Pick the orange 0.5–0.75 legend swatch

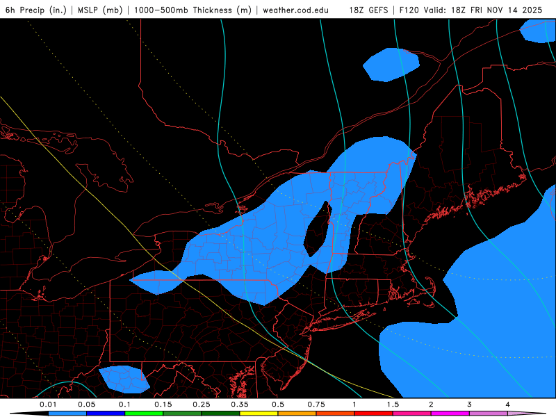(297, 414)
